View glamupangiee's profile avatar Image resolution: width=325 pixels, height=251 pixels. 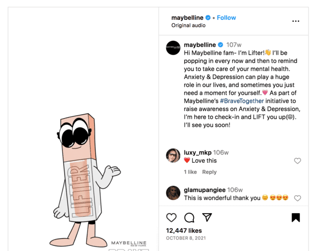tap(173, 193)
